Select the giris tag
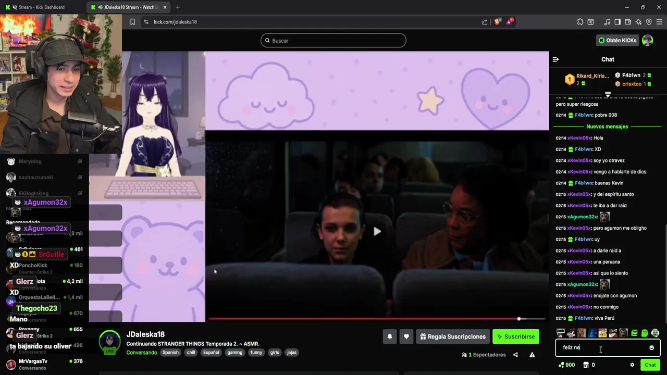 click(x=275, y=353)
